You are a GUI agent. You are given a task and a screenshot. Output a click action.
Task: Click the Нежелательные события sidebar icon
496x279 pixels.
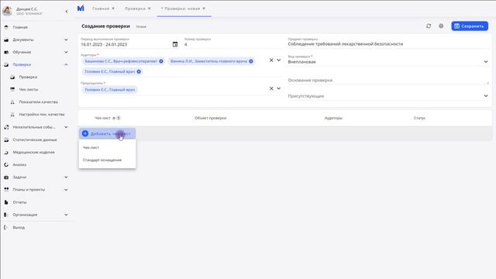click(x=6, y=127)
